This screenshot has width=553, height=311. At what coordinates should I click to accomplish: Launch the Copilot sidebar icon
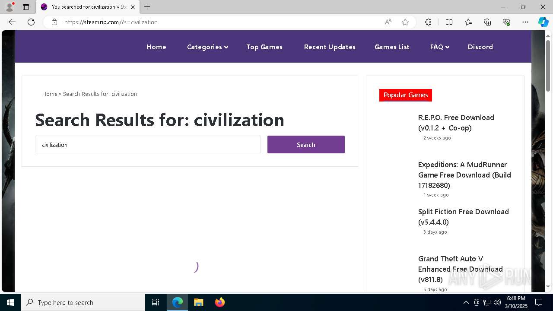(543, 22)
